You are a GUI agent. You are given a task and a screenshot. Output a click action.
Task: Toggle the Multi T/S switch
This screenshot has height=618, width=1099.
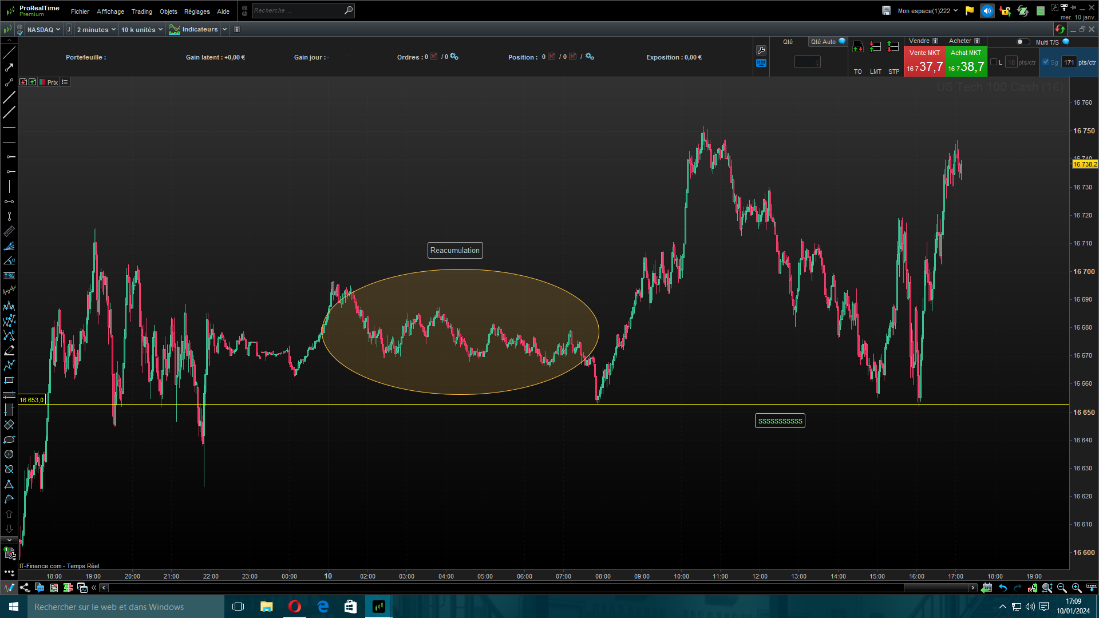coord(1022,42)
